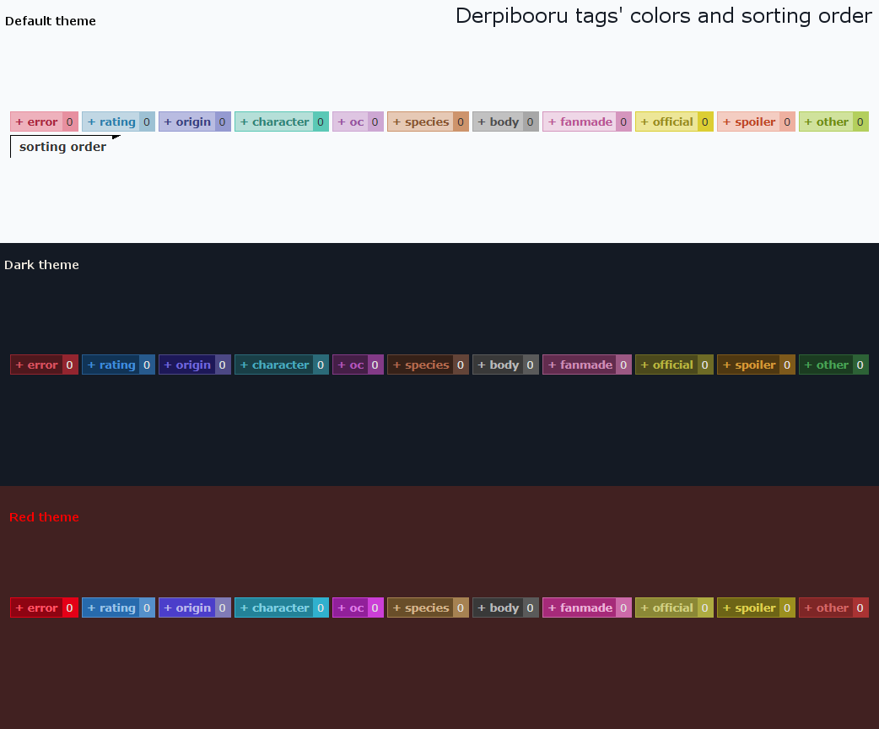Click the plus on Dark theme species tag
Viewport: 879px width, 729px height.
click(x=396, y=364)
